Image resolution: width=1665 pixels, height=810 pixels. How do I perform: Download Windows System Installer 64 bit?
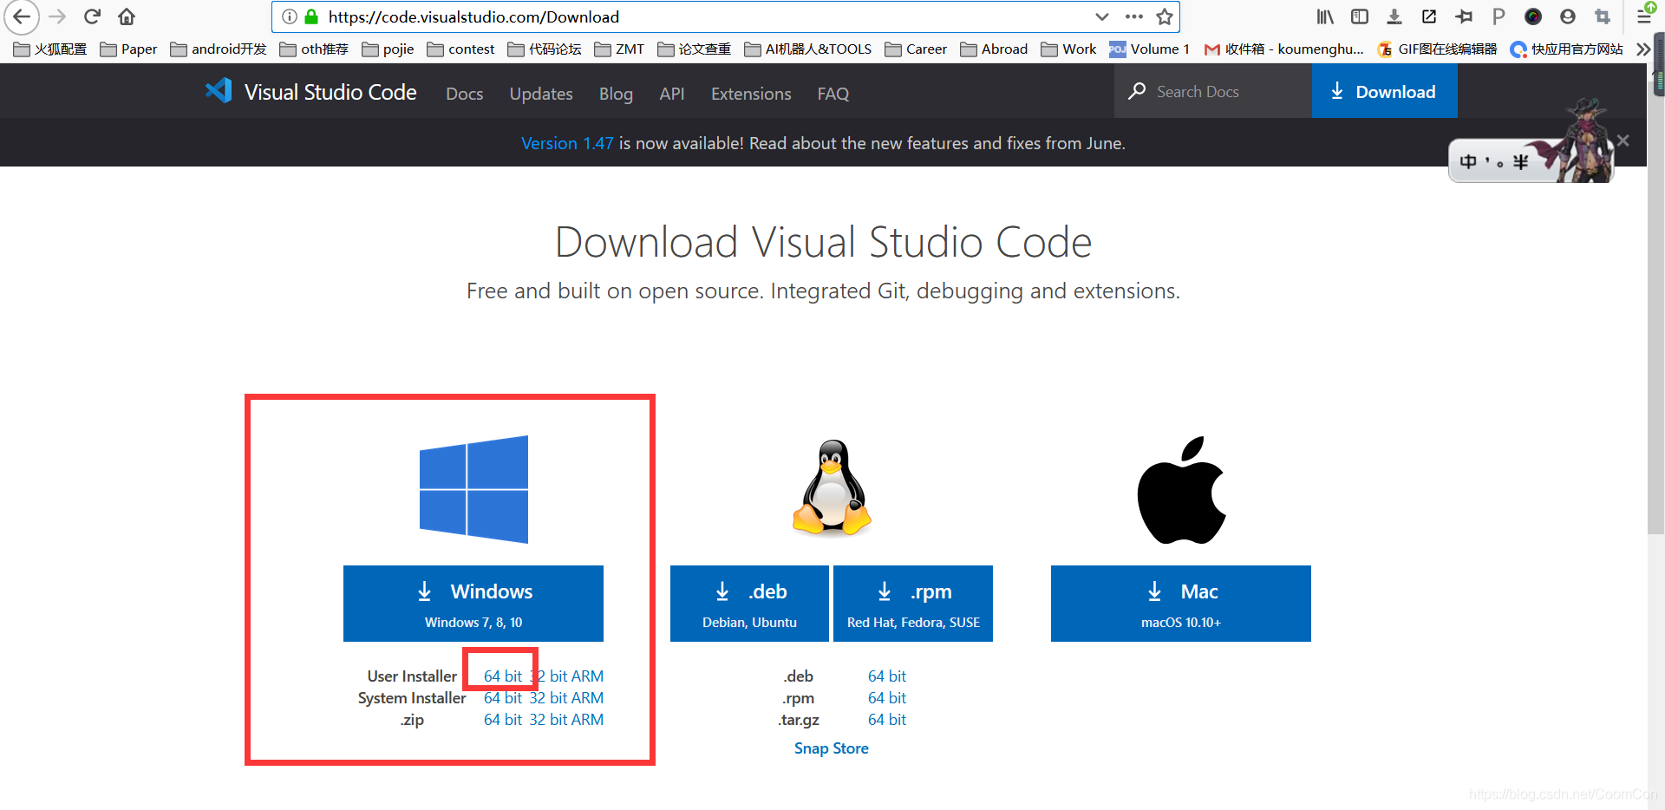point(503,698)
